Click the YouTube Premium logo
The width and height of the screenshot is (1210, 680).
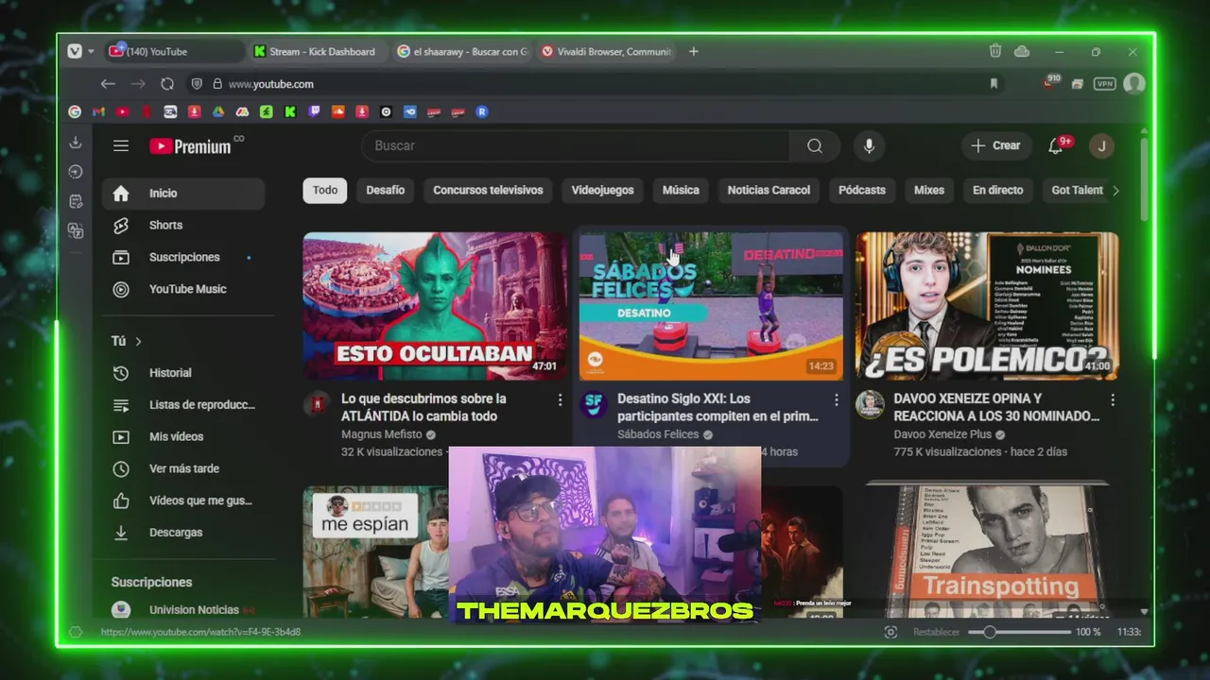click(190, 145)
